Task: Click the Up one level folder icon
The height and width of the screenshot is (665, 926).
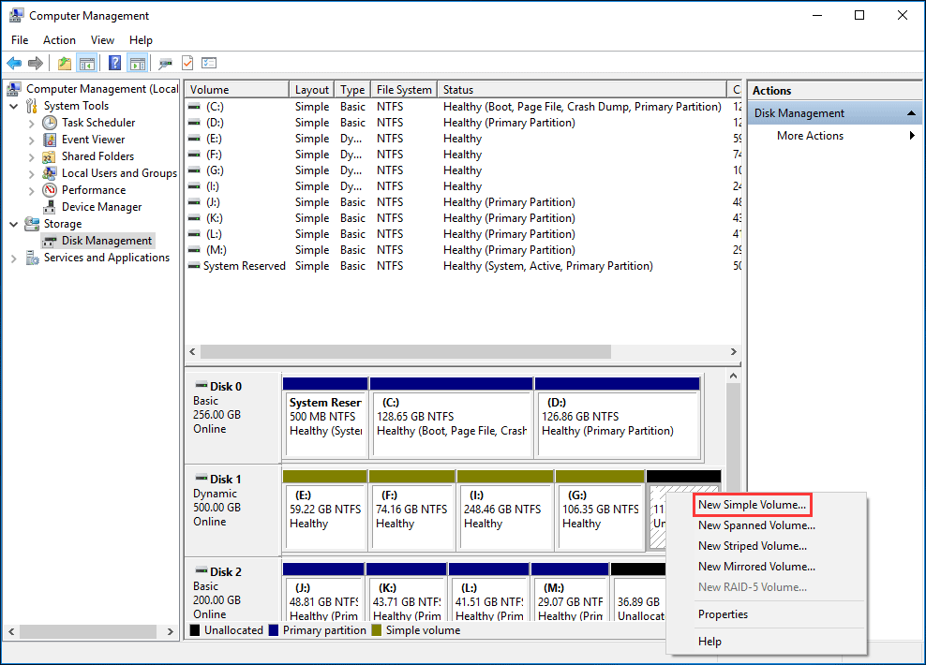Action: coord(65,63)
